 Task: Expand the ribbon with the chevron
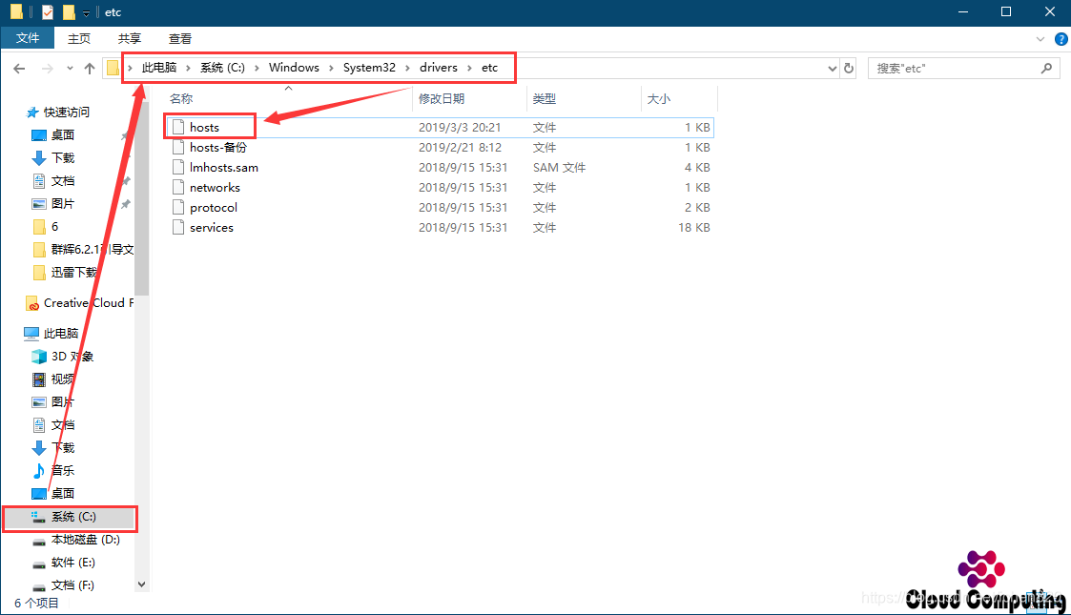1040,39
